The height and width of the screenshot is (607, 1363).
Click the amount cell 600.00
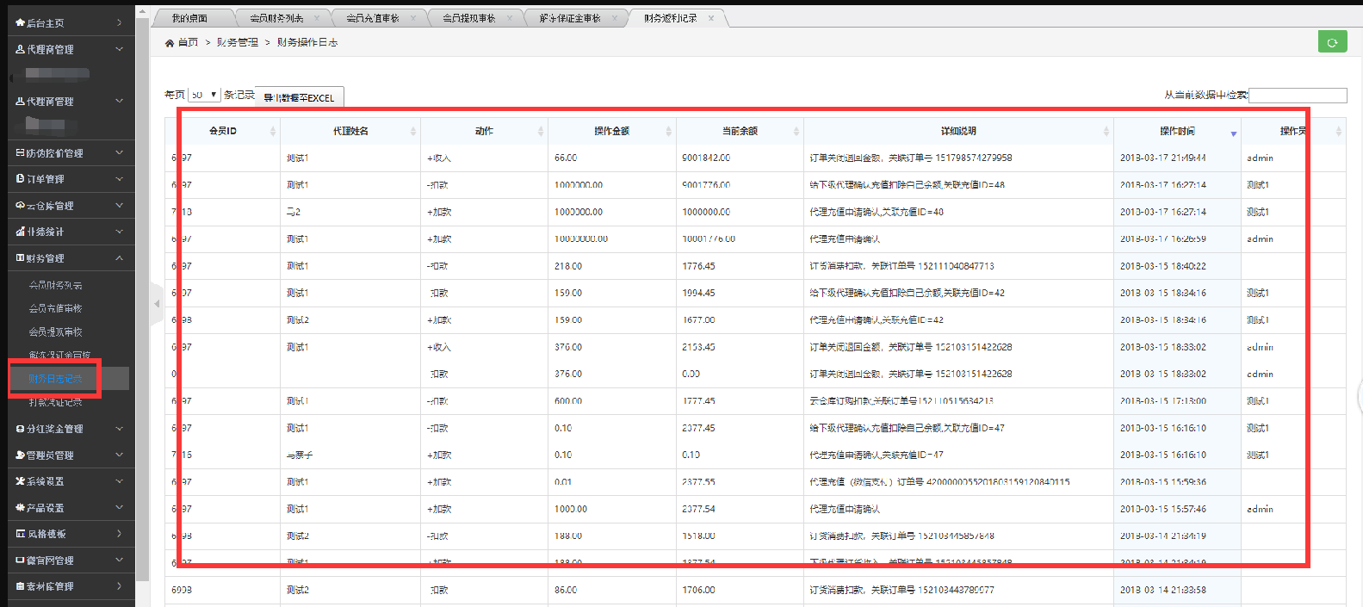coord(568,401)
